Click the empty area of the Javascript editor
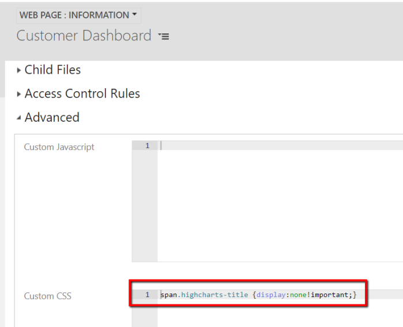Screen dimensions: 403x327 (x=277, y=208)
